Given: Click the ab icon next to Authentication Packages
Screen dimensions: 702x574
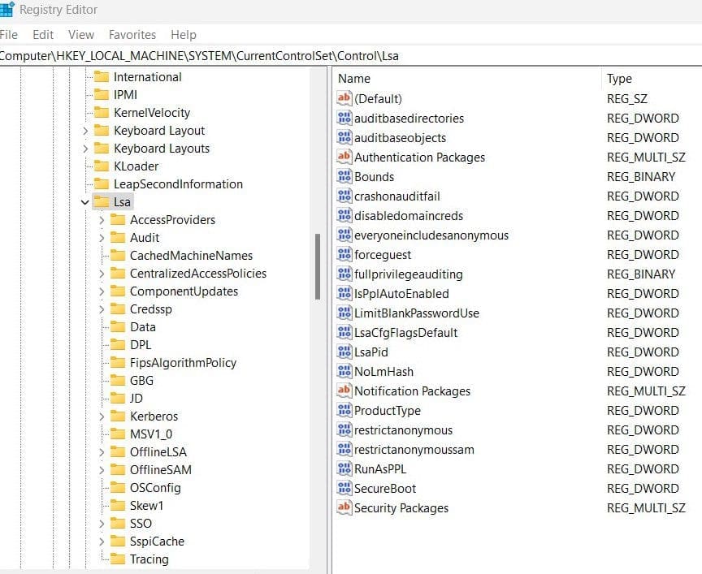Looking at the screenshot, I should coord(344,158).
